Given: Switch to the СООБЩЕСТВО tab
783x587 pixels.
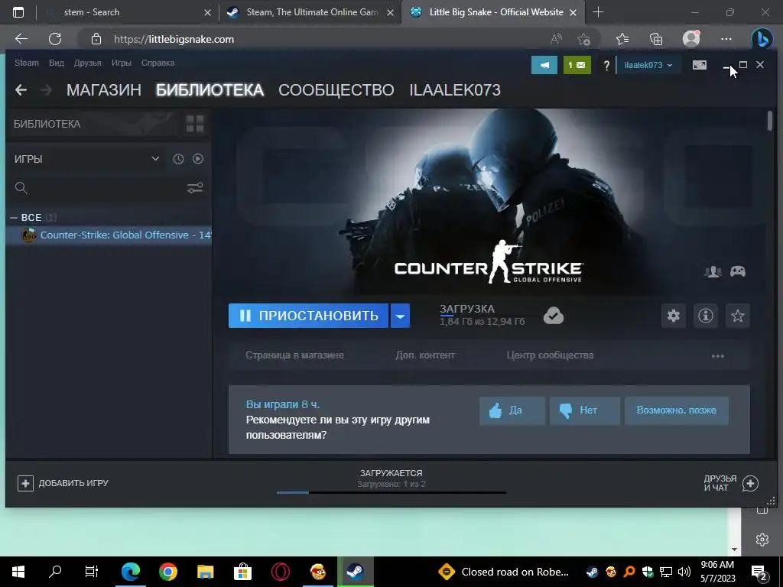Looking at the screenshot, I should 336,90.
